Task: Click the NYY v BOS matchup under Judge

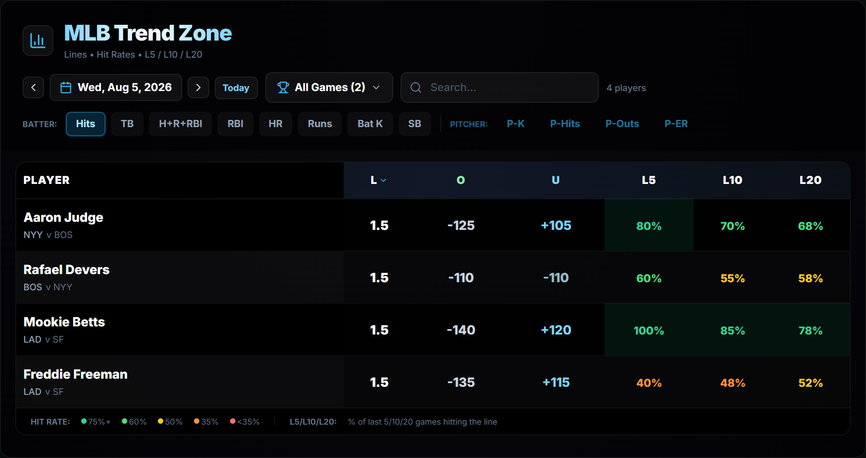Action: click(48, 235)
